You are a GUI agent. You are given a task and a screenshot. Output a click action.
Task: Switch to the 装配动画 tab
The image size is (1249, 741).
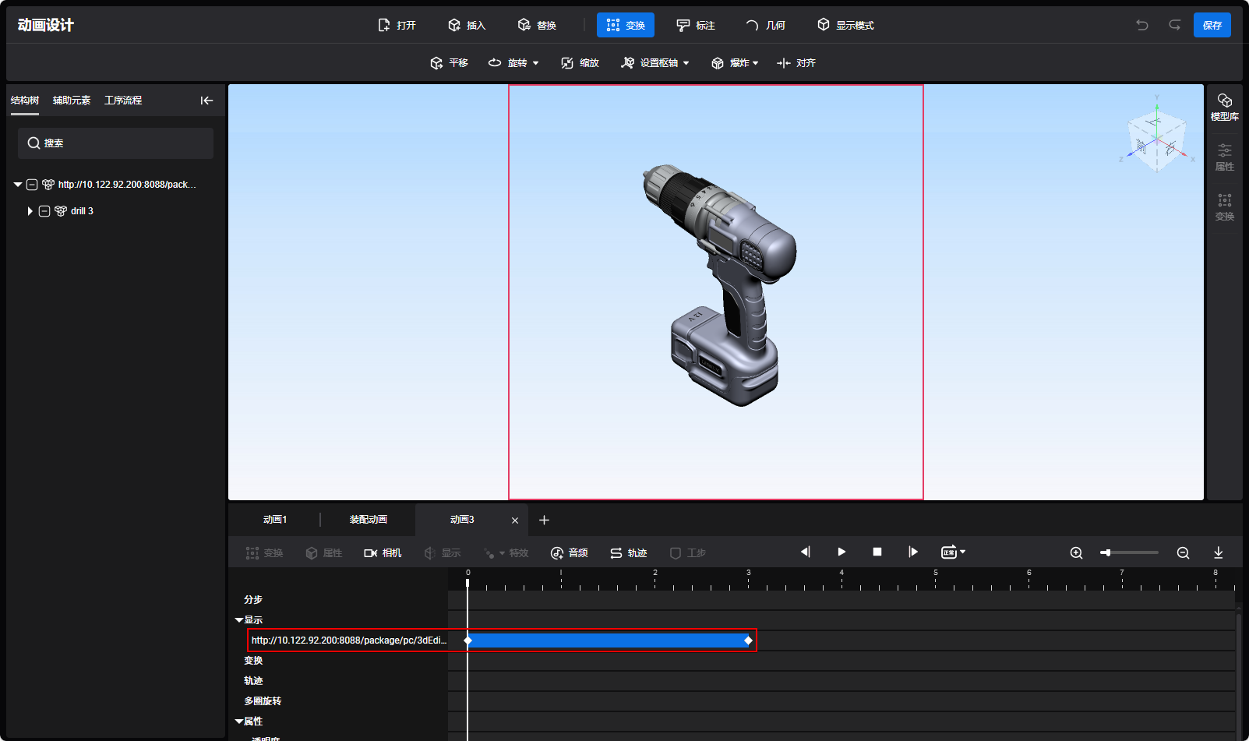pos(368,520)
